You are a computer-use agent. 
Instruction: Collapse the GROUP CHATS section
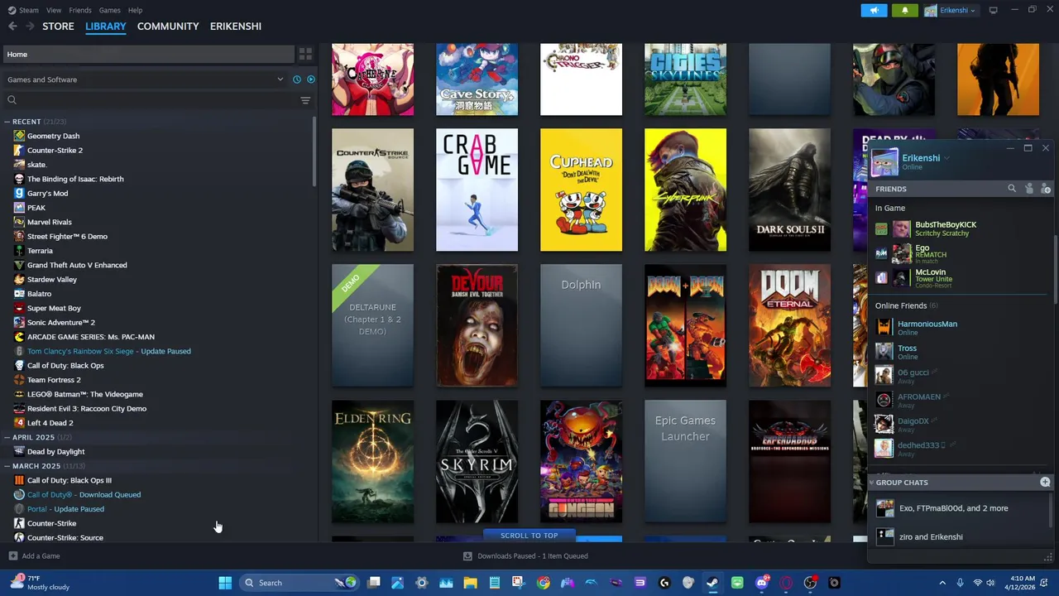click(x=871, y=483)
